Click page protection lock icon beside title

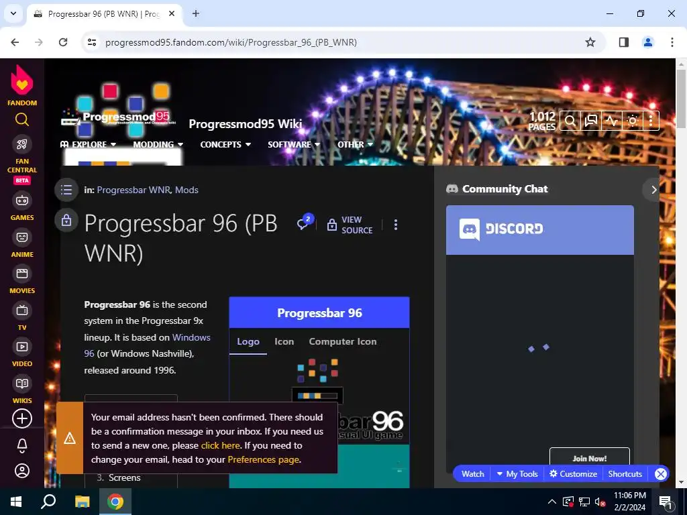point(66,220)
